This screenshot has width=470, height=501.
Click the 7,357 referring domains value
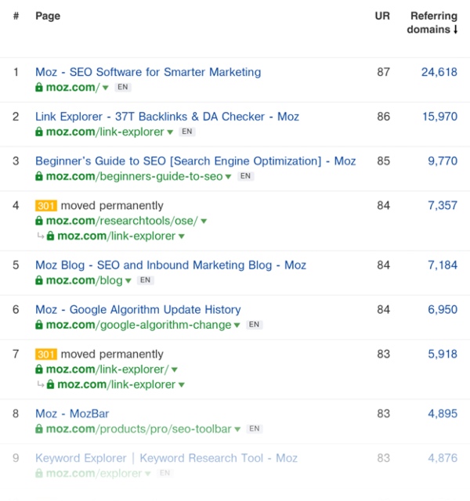[442, 206]
